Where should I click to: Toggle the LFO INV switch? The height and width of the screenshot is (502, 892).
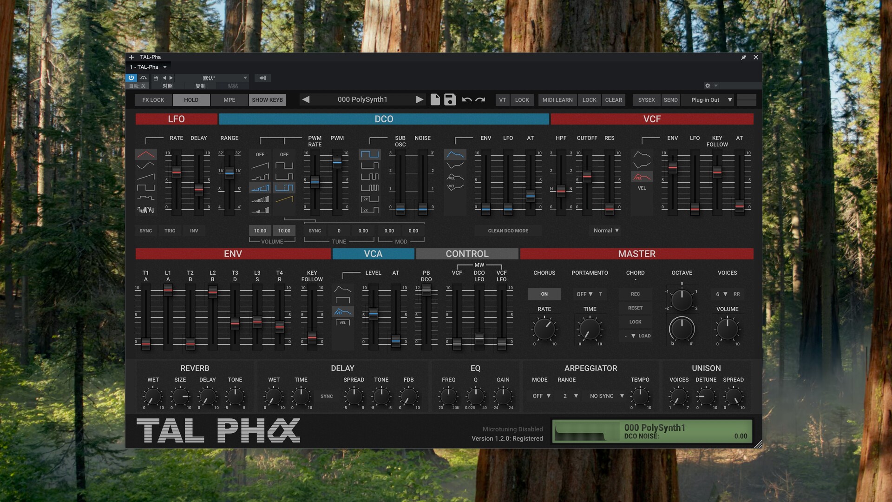194,231
